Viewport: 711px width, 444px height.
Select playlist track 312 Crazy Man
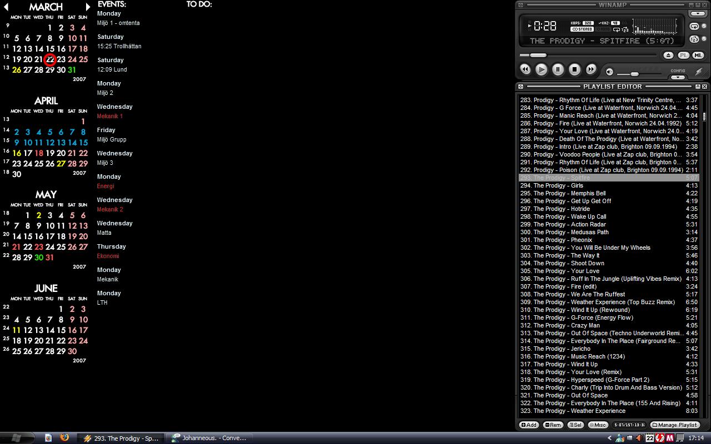pyautogui.click(x=609, y=325)
